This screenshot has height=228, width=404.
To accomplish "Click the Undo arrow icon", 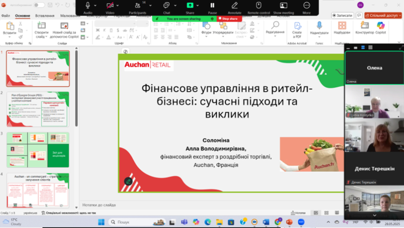I will tap(57, 5).
